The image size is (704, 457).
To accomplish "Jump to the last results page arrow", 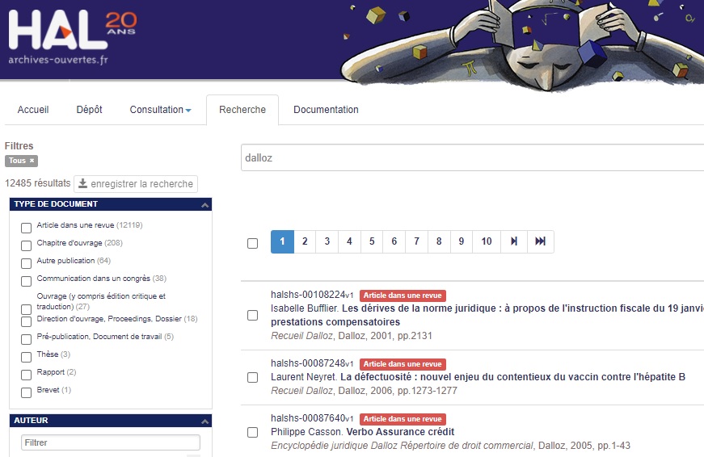I will pos(540,241).
